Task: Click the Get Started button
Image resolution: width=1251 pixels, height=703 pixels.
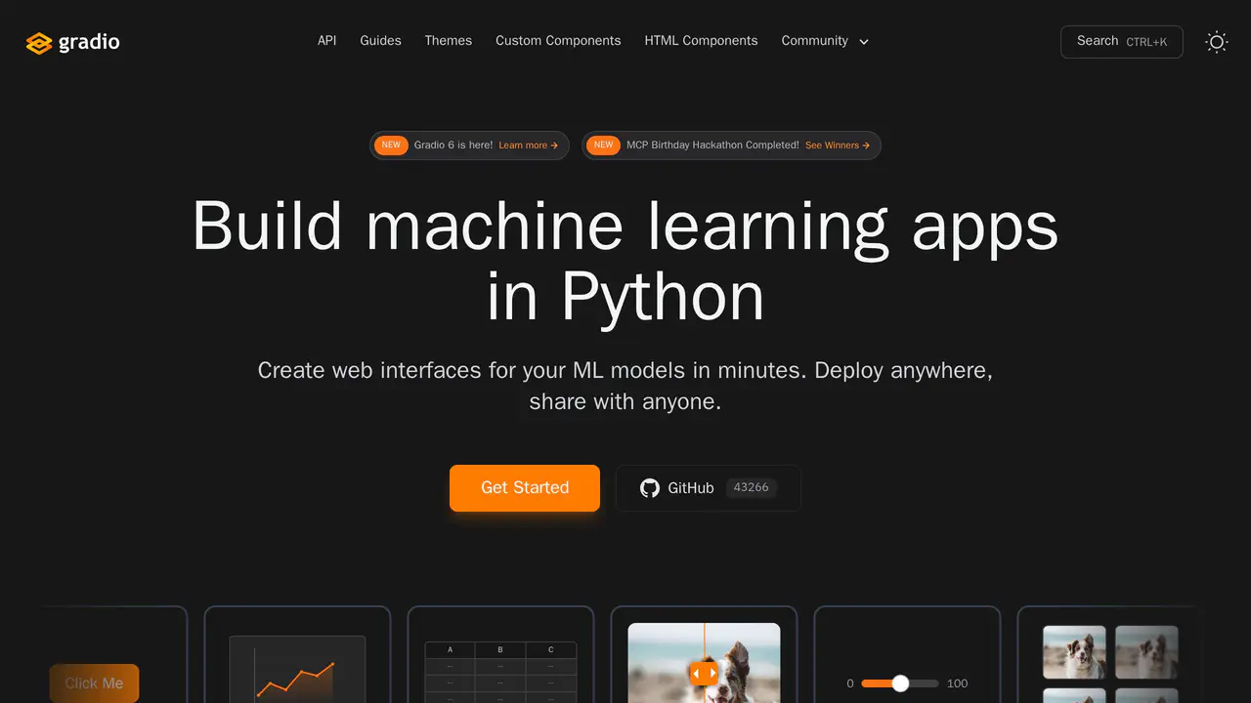Action: [525, 488]
